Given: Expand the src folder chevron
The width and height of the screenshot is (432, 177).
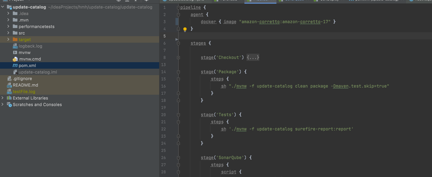Looking at the screenshot, I should coord(8,33).
